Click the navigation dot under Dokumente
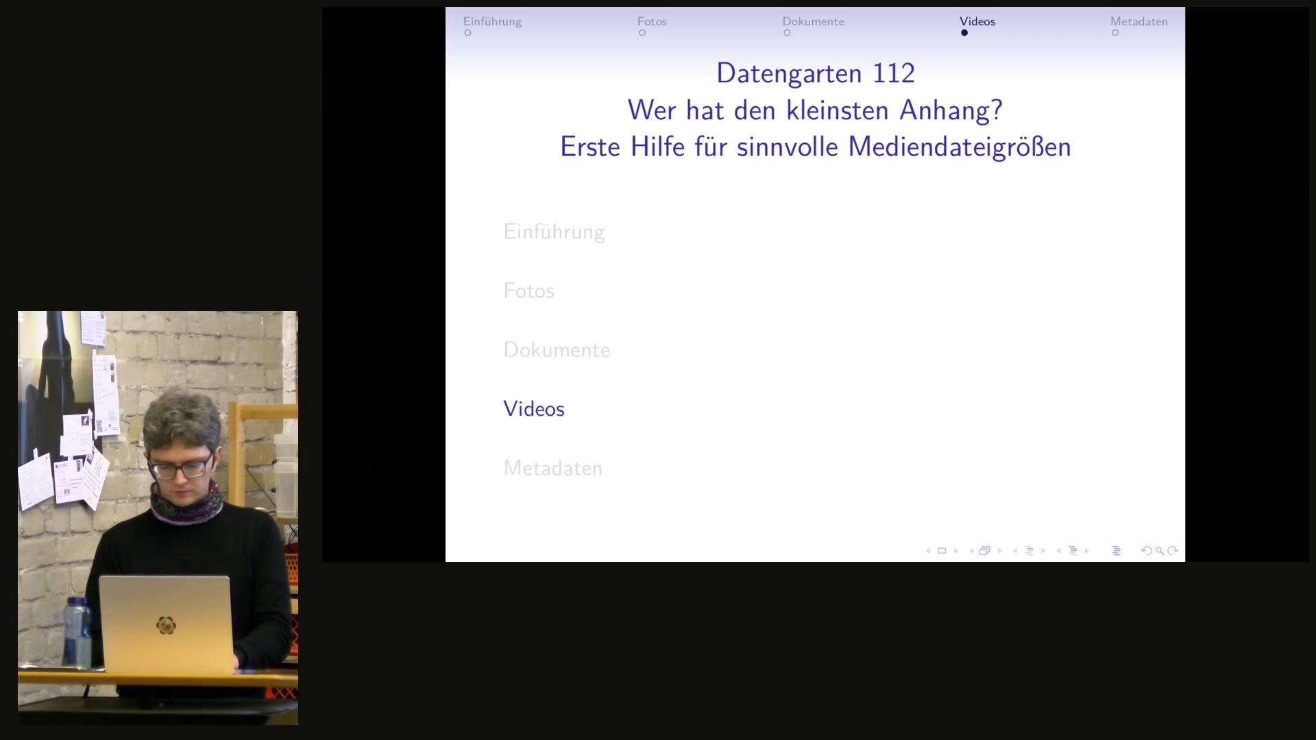Screen dimensions: 1316x740 tap(787, 33)
